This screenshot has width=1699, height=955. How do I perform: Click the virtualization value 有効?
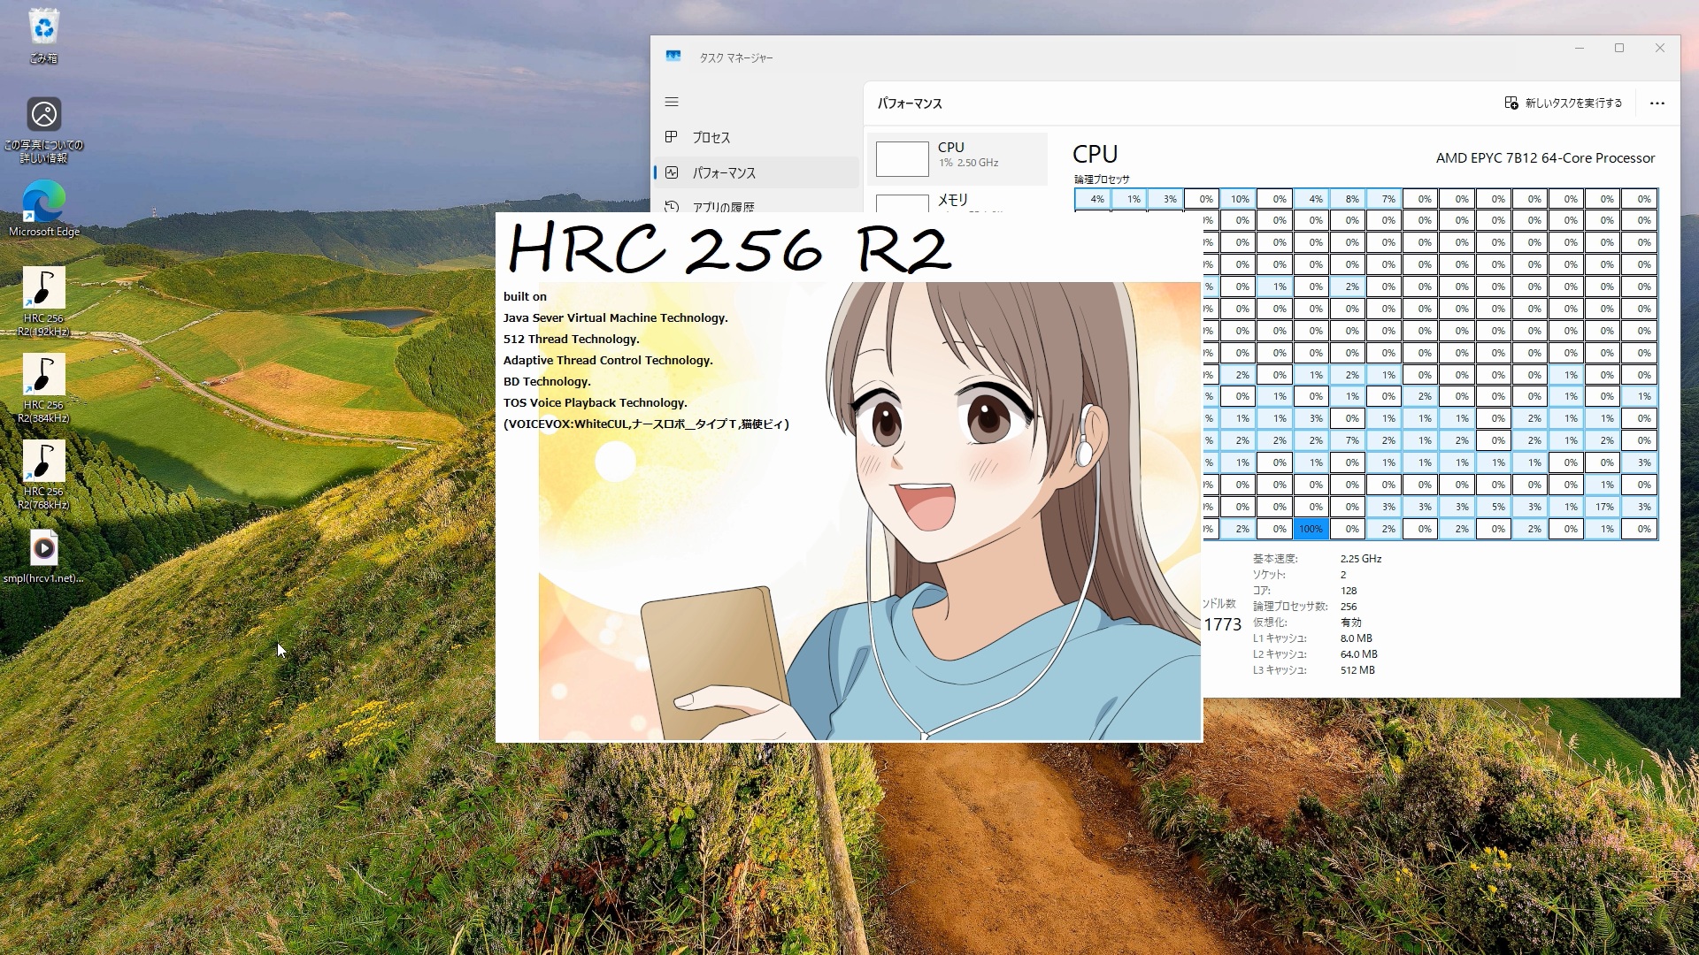[1351, 623]
